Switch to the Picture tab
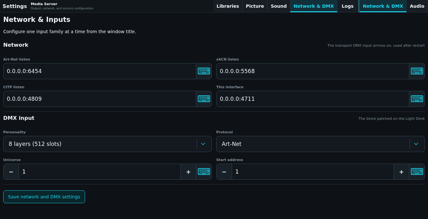 click(255, 6)
